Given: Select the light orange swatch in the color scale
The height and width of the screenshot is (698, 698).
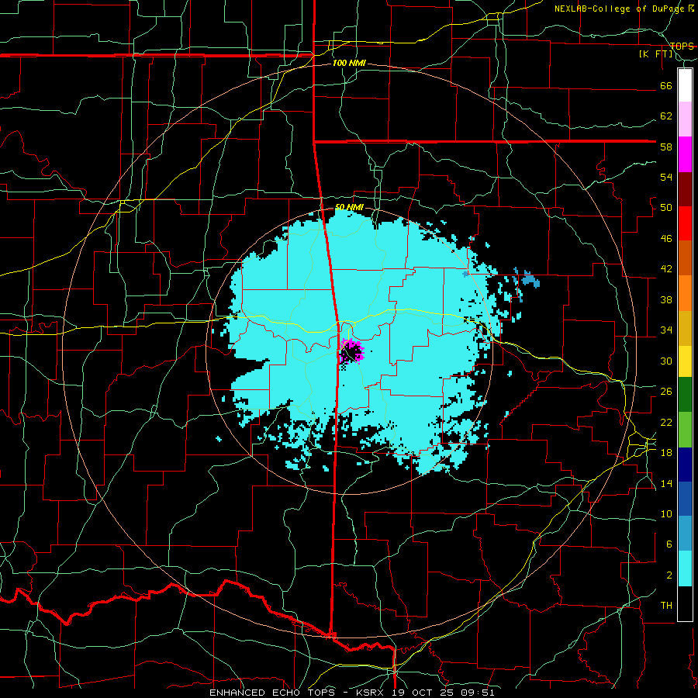Looking at the screenshot, I should [x=685, y=293].
